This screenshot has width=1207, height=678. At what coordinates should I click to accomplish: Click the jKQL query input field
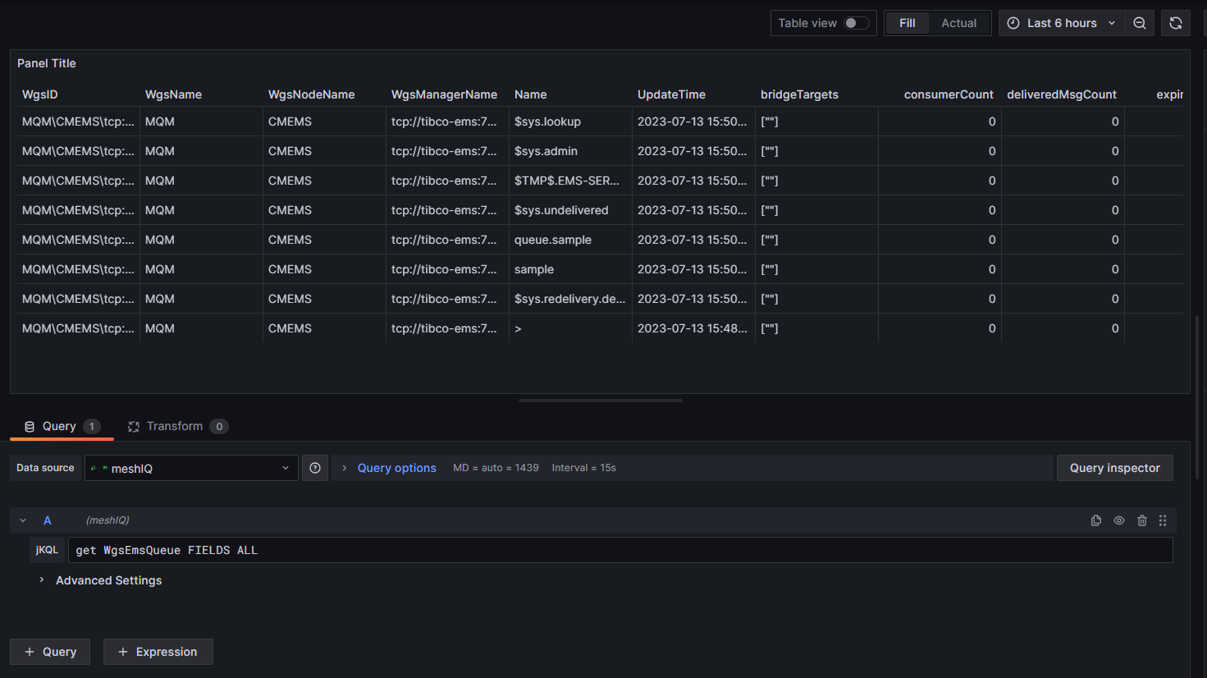pos(620,550)
